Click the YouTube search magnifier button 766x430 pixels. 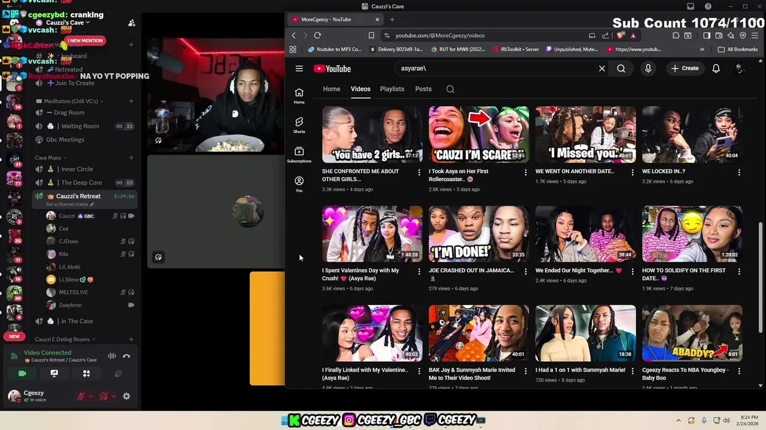pos(621,69)
